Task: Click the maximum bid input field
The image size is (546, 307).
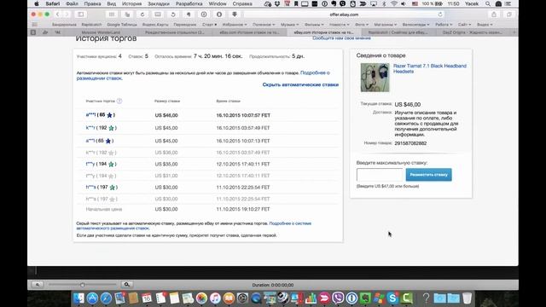Action: 380,175
